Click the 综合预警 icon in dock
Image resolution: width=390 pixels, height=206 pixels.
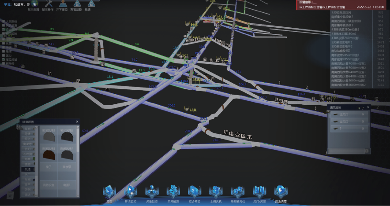195,192
